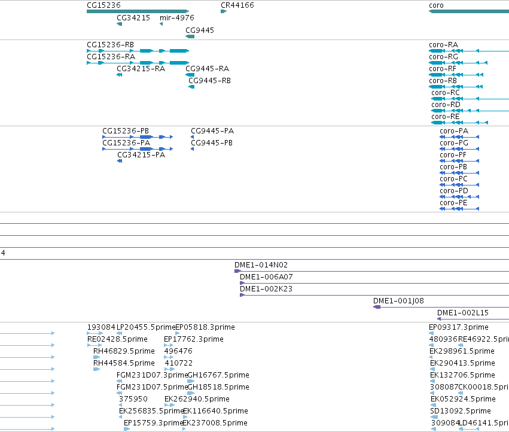Open transcript CG15236-RB

(x=138, y=51)
